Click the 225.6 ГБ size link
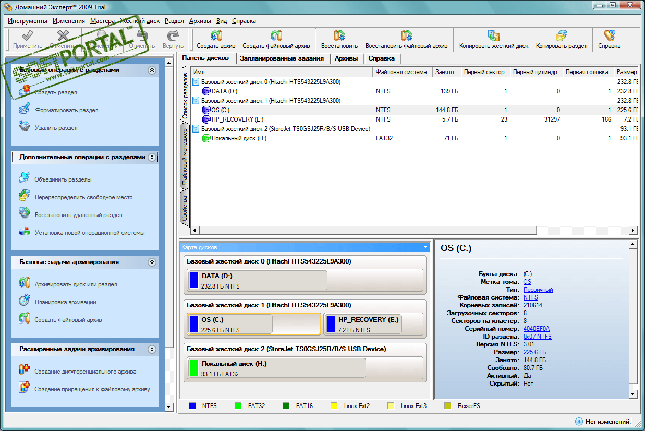 [x=534, y=352]
